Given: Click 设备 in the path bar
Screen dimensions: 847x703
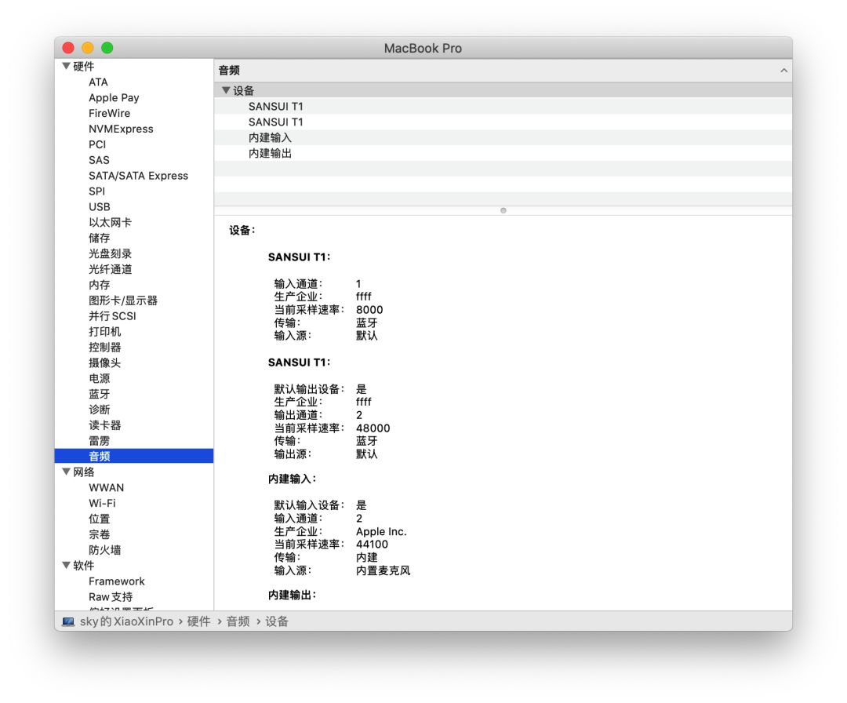Looking at the screenshot, I should [277, 622].
